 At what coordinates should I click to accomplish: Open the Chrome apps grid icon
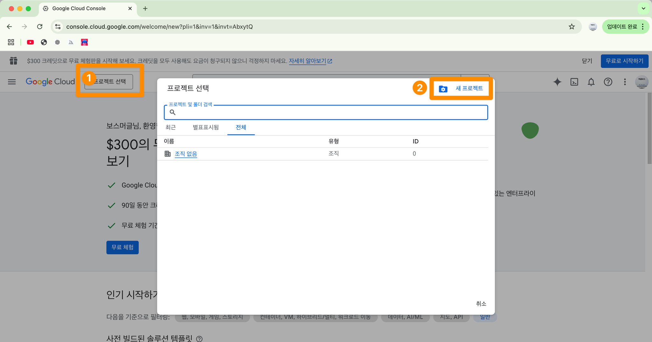(11, 42)
